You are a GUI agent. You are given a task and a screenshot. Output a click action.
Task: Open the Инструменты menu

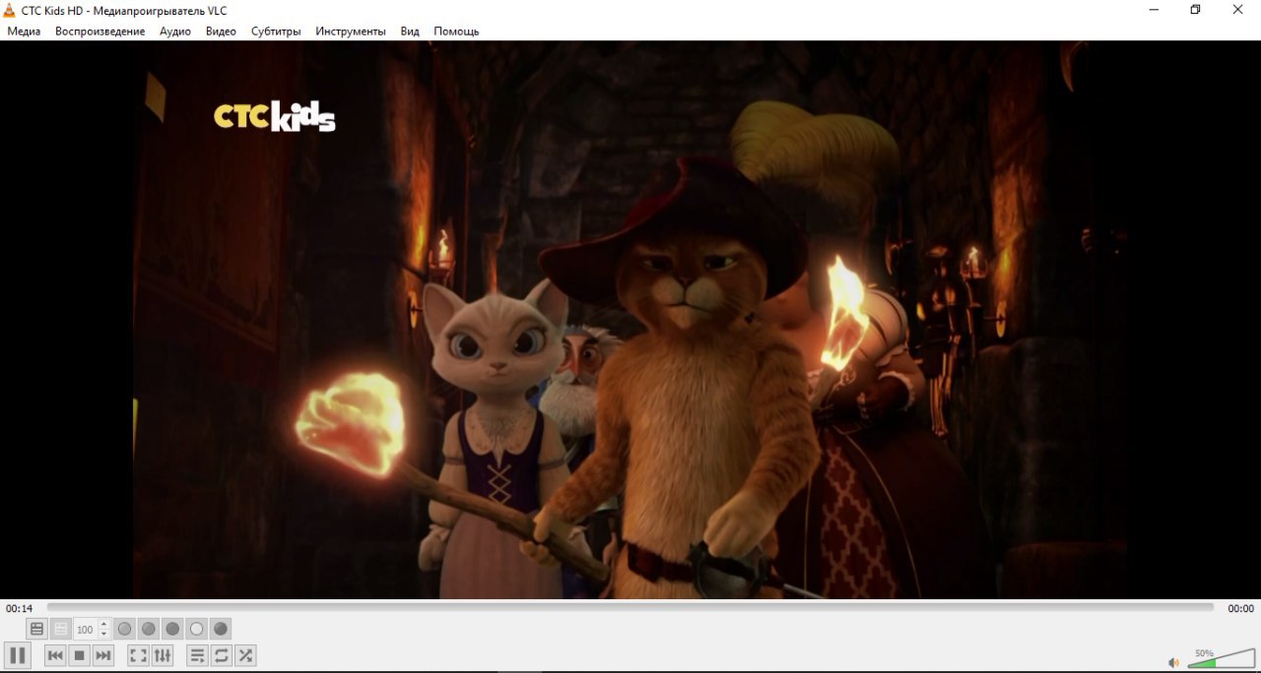tap(351, 31)
